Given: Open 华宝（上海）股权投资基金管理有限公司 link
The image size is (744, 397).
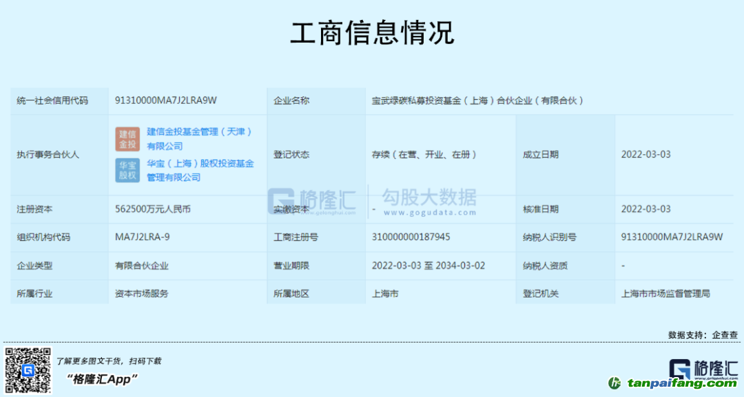Looking at the screenshot, I should click(200, 170).
